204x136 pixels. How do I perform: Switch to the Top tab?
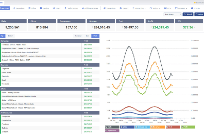(2, 36)
